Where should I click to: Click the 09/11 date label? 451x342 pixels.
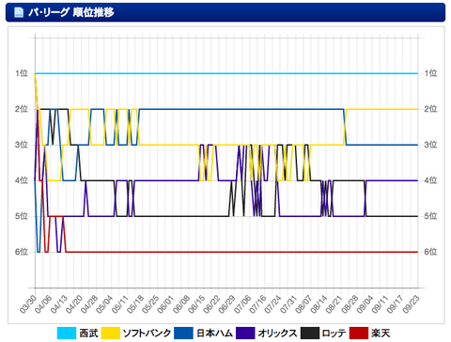[381, 303]
